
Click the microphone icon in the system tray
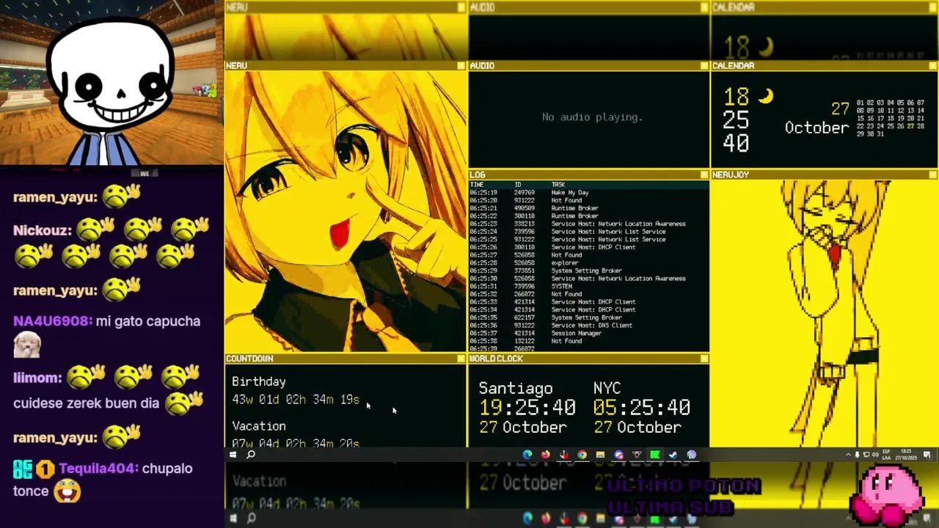coord(857,455)
